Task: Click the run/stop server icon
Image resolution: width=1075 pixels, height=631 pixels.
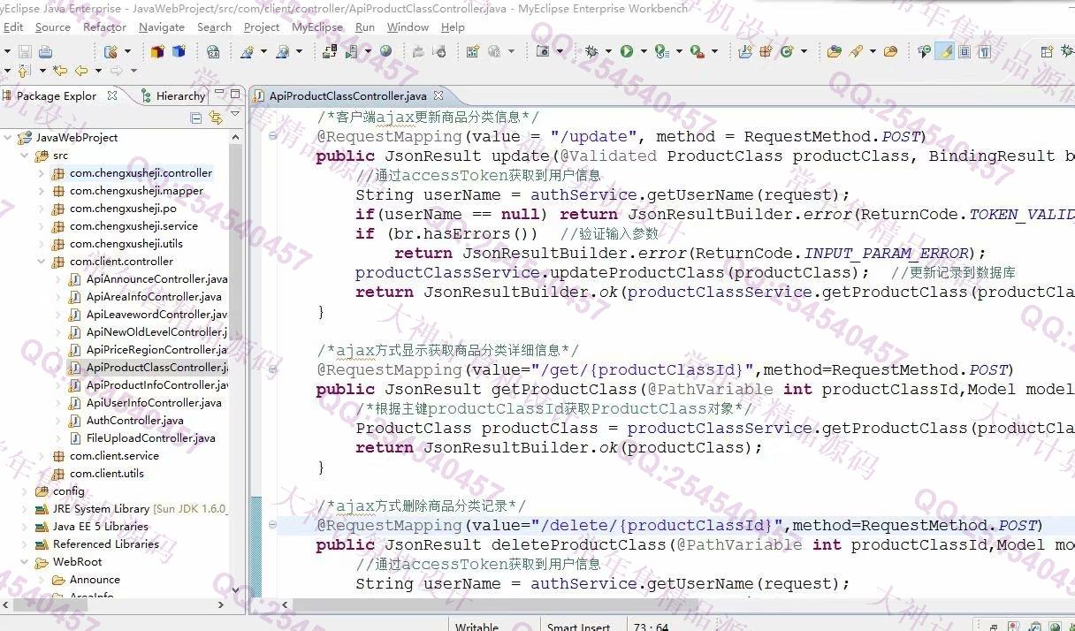Action: coord(351,51)
